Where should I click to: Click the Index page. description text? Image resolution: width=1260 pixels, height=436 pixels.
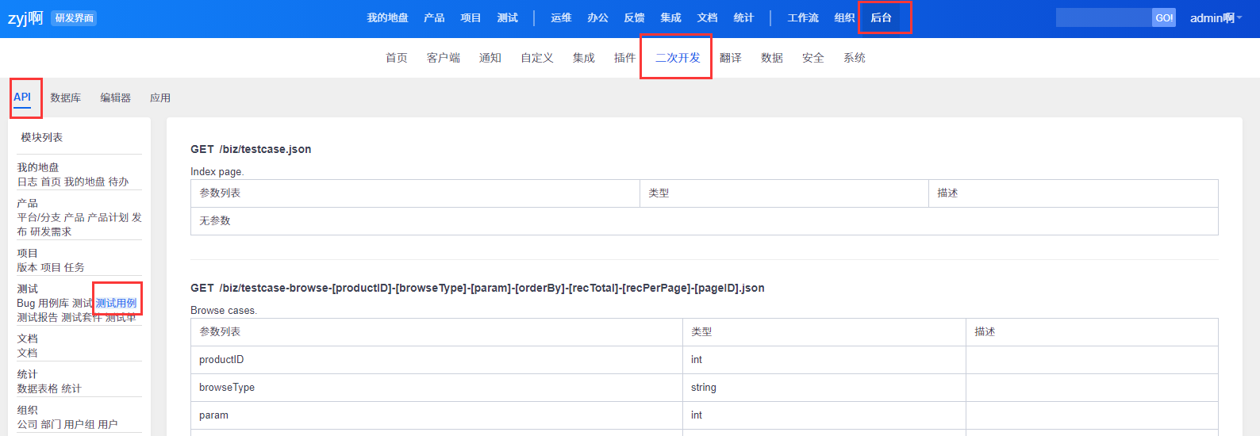click(x=217, y=172)
